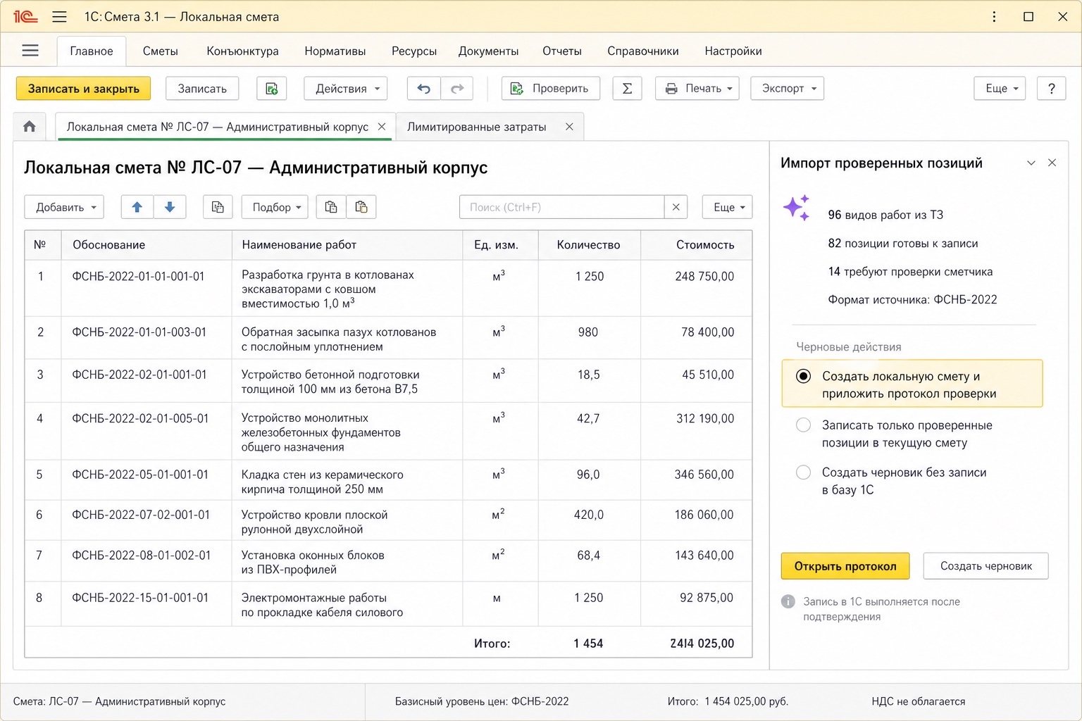Open the Сметы menu
Viewport: 1082px width, 721px height.
tap(160, 51)
